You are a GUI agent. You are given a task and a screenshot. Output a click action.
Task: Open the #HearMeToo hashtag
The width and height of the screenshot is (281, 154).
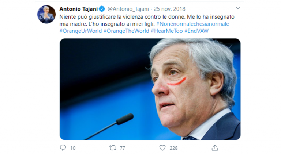click(x=167, y=31)
